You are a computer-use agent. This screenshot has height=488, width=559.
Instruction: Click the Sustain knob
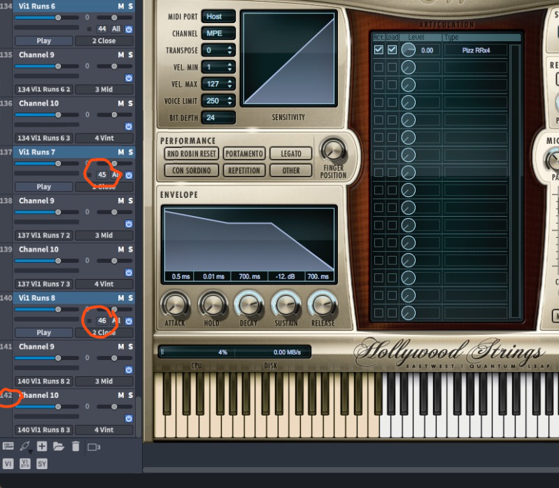point(286,306)
